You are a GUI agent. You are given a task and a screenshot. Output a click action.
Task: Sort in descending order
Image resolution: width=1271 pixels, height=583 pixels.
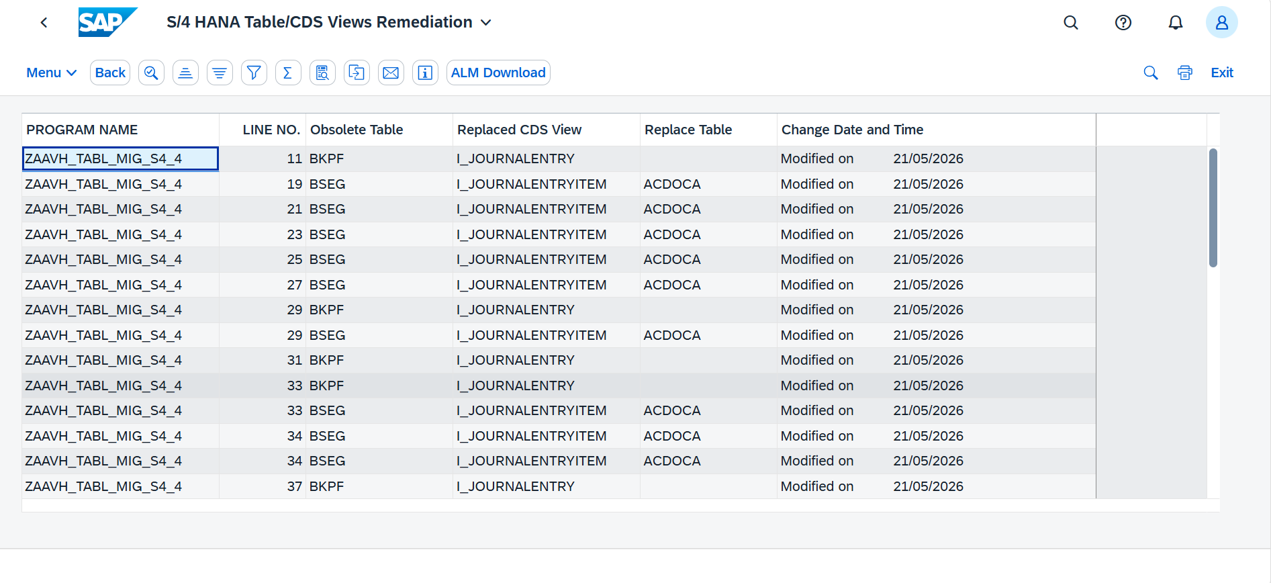pyautogui.click(x=220, y=73)
